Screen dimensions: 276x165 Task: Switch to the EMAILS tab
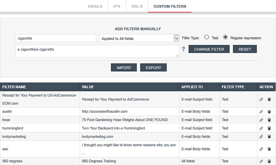tap(95, 6)
